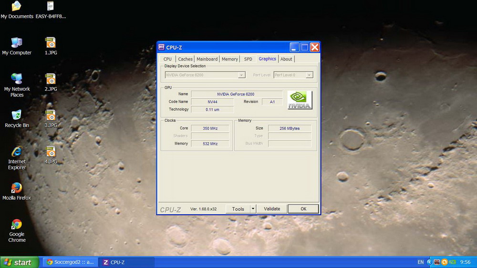
Task: Click the 350 MHz Core clock value
Action: 210,128
